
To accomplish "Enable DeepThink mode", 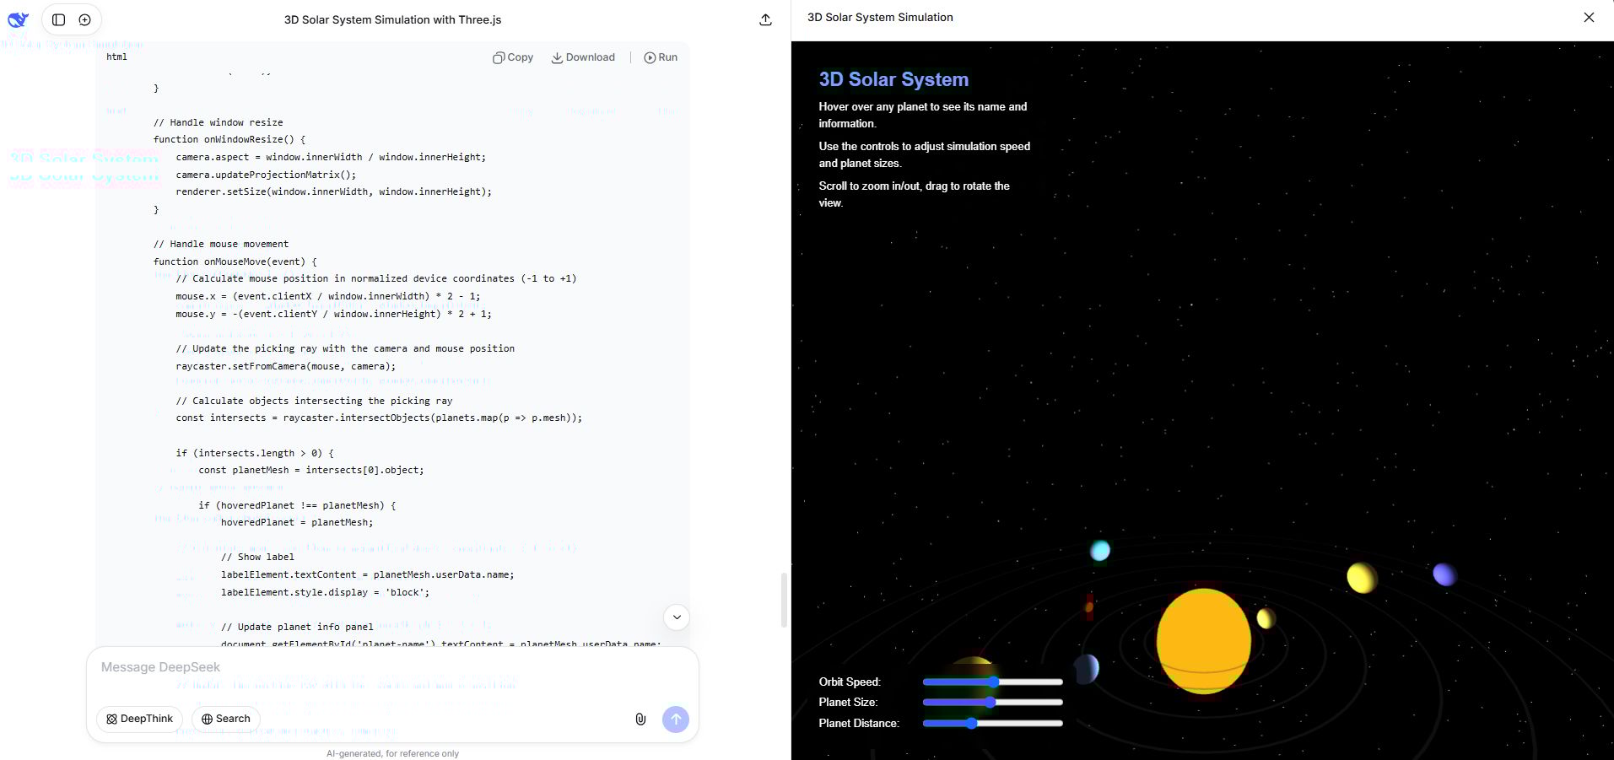I will (x=138, y=719).
